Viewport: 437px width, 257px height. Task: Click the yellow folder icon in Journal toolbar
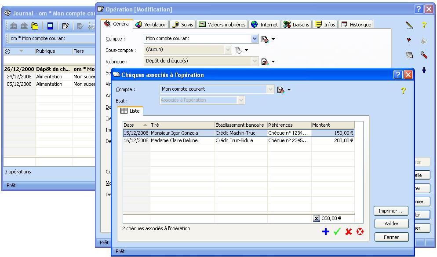point(35,26)
